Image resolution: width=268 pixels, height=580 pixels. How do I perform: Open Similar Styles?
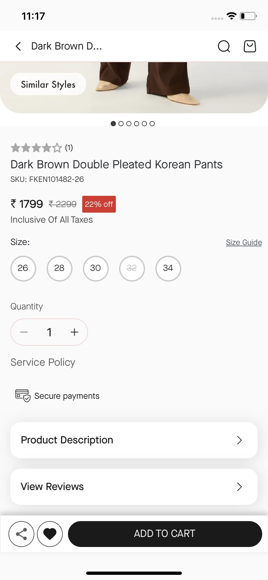tap(48, 84)
